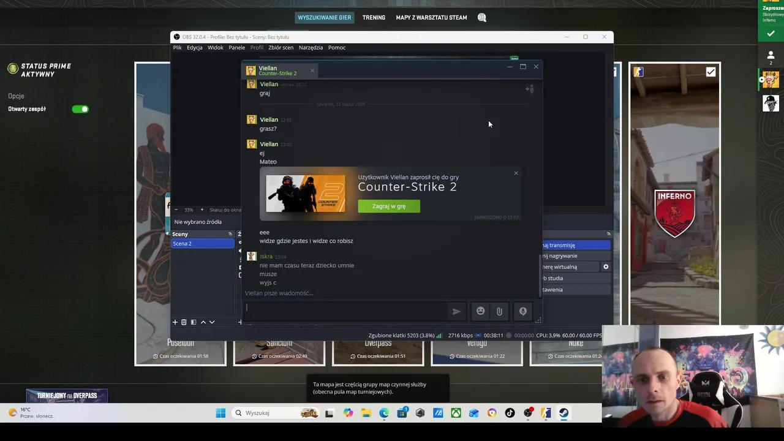This screenshot has height=441, width=784.
Task: Click the Opcje label in CS2
Action: [x=16, y=96]
